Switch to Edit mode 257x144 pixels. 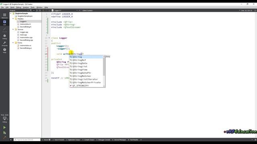(x=4, y=22)
